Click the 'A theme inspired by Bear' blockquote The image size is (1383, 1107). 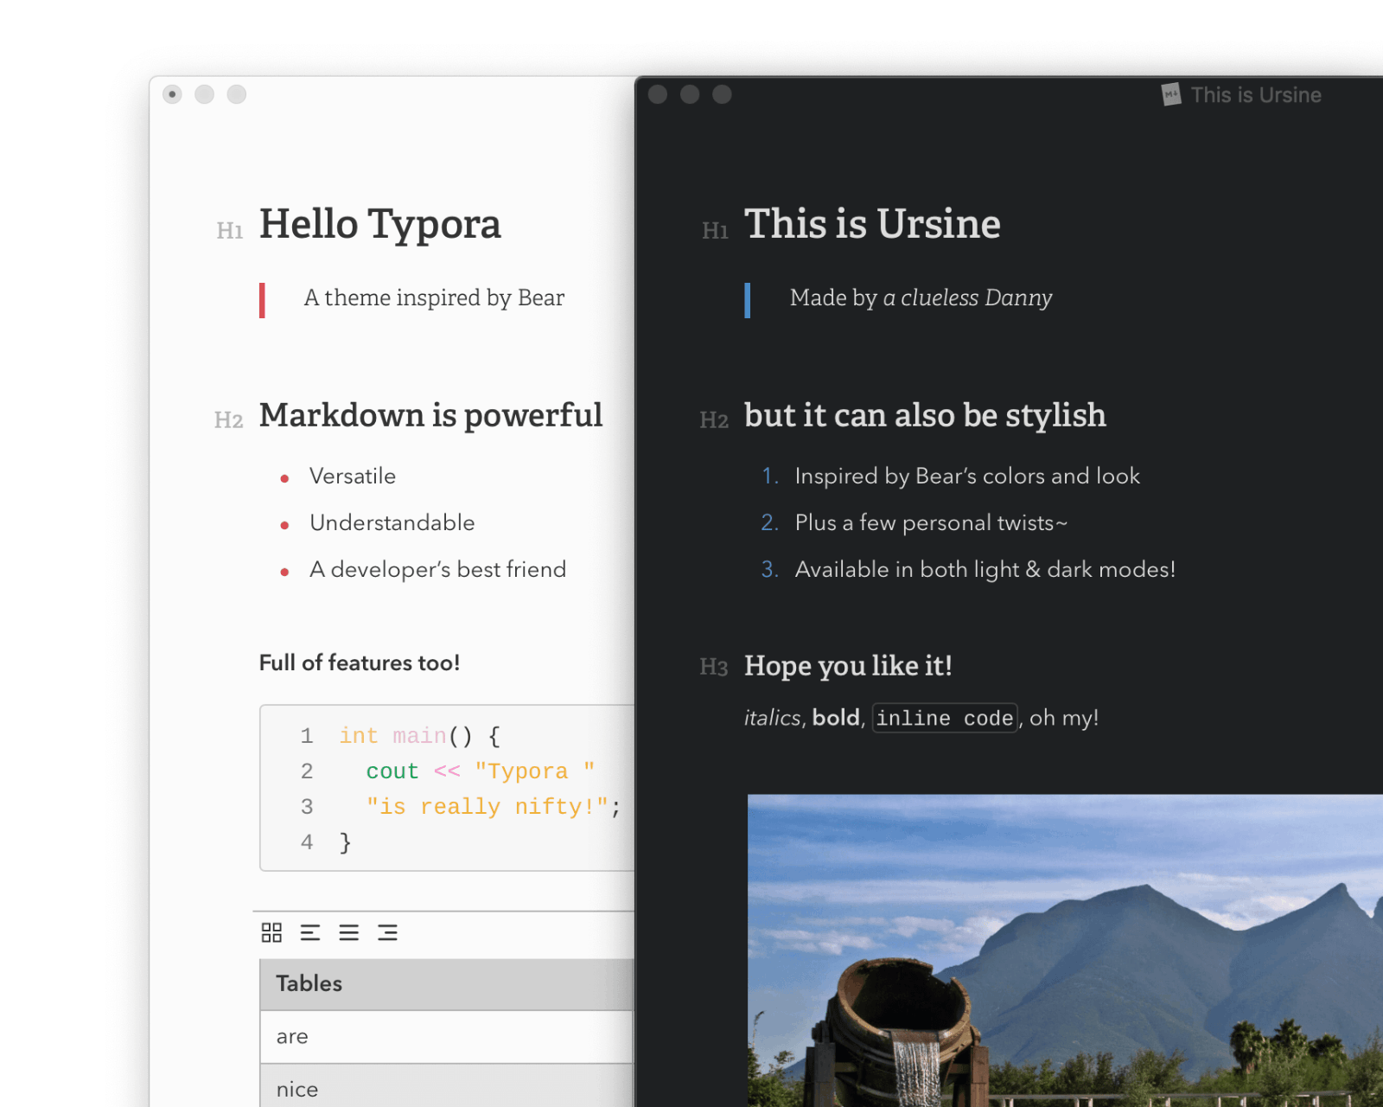click(434, 298)
